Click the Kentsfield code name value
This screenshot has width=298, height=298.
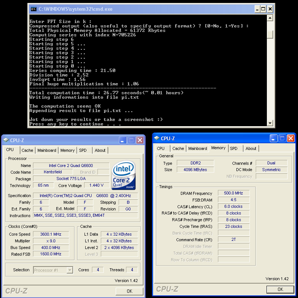pyautogui.click(x=53, y=172)
